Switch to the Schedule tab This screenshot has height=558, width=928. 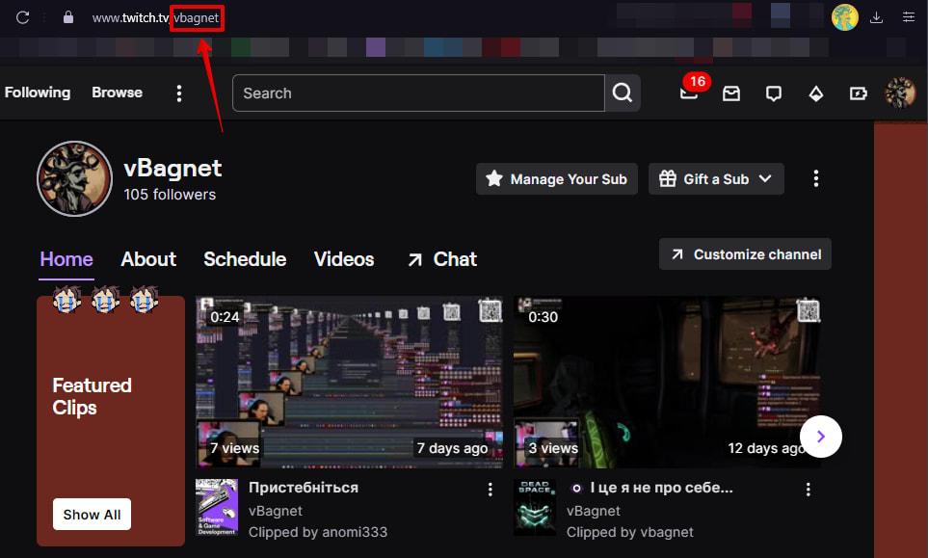point(245,259)
